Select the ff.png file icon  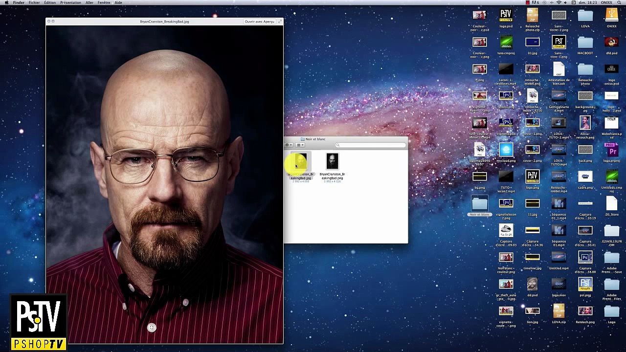pyautogui.click(x=479, y=69)
